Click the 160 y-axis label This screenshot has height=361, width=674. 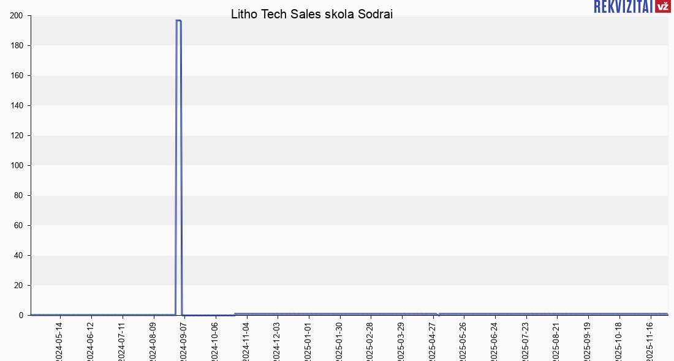point(17,76)
